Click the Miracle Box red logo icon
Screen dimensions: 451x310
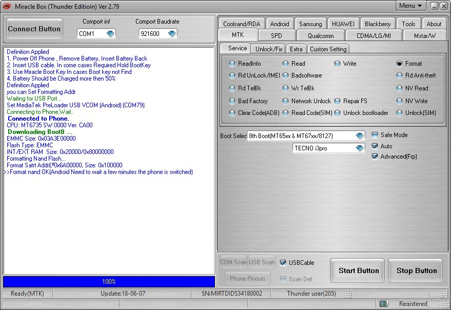6,6
